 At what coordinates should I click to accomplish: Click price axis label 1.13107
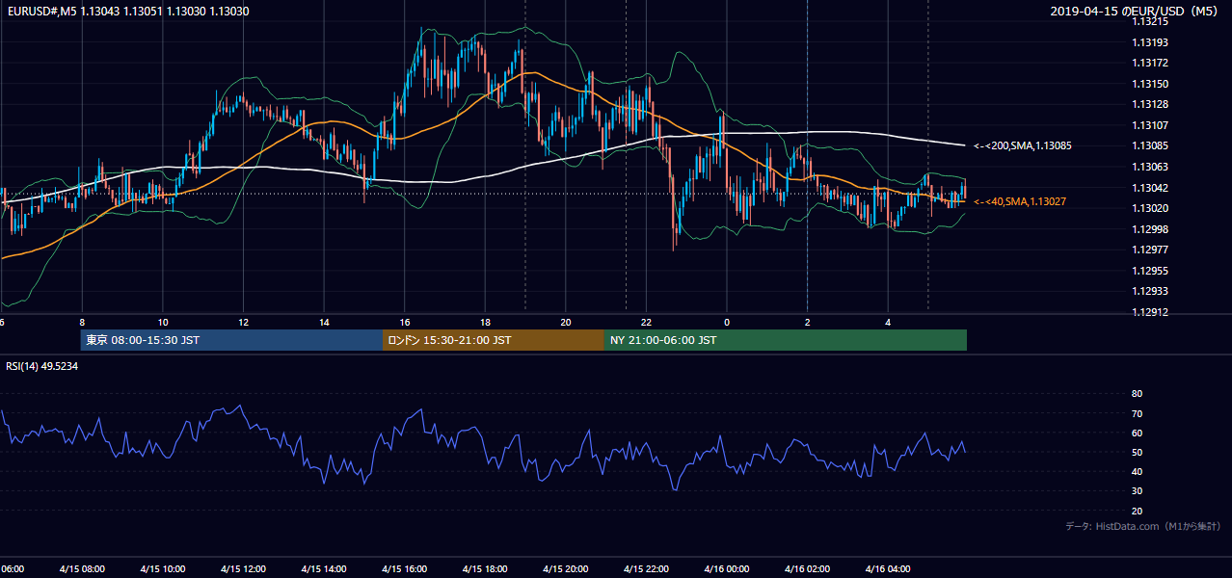pyautogui.click(x=1150, y=125)
